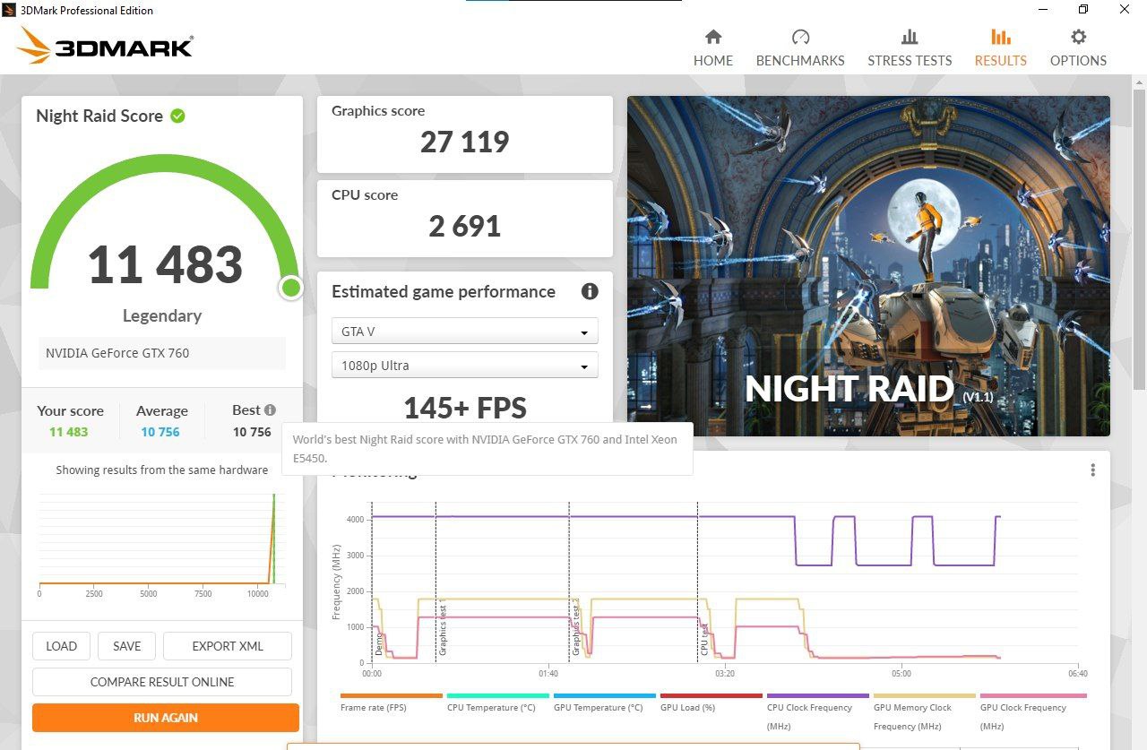Screen dimensions: 1147x750
Task: Click the green "11 483" under Your score
Action: pos(69,432)
